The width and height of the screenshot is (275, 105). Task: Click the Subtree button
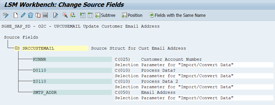click(x=105, y=15)
